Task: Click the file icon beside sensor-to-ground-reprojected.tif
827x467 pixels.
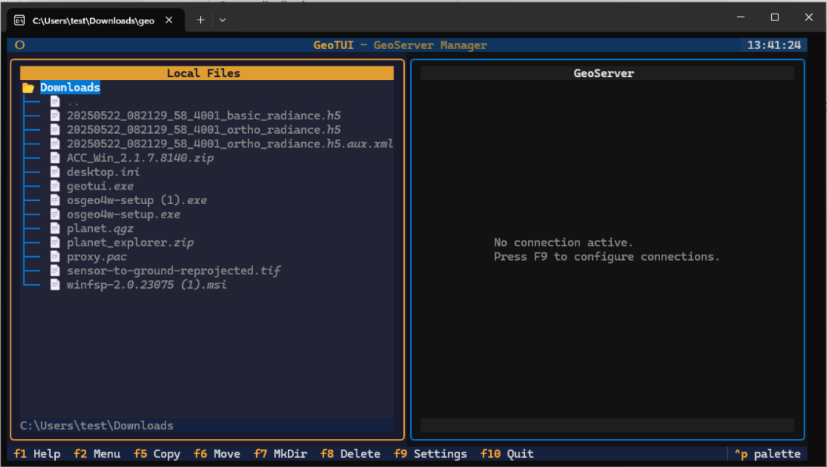Action: pyautogui.click(x=55, y=271)
